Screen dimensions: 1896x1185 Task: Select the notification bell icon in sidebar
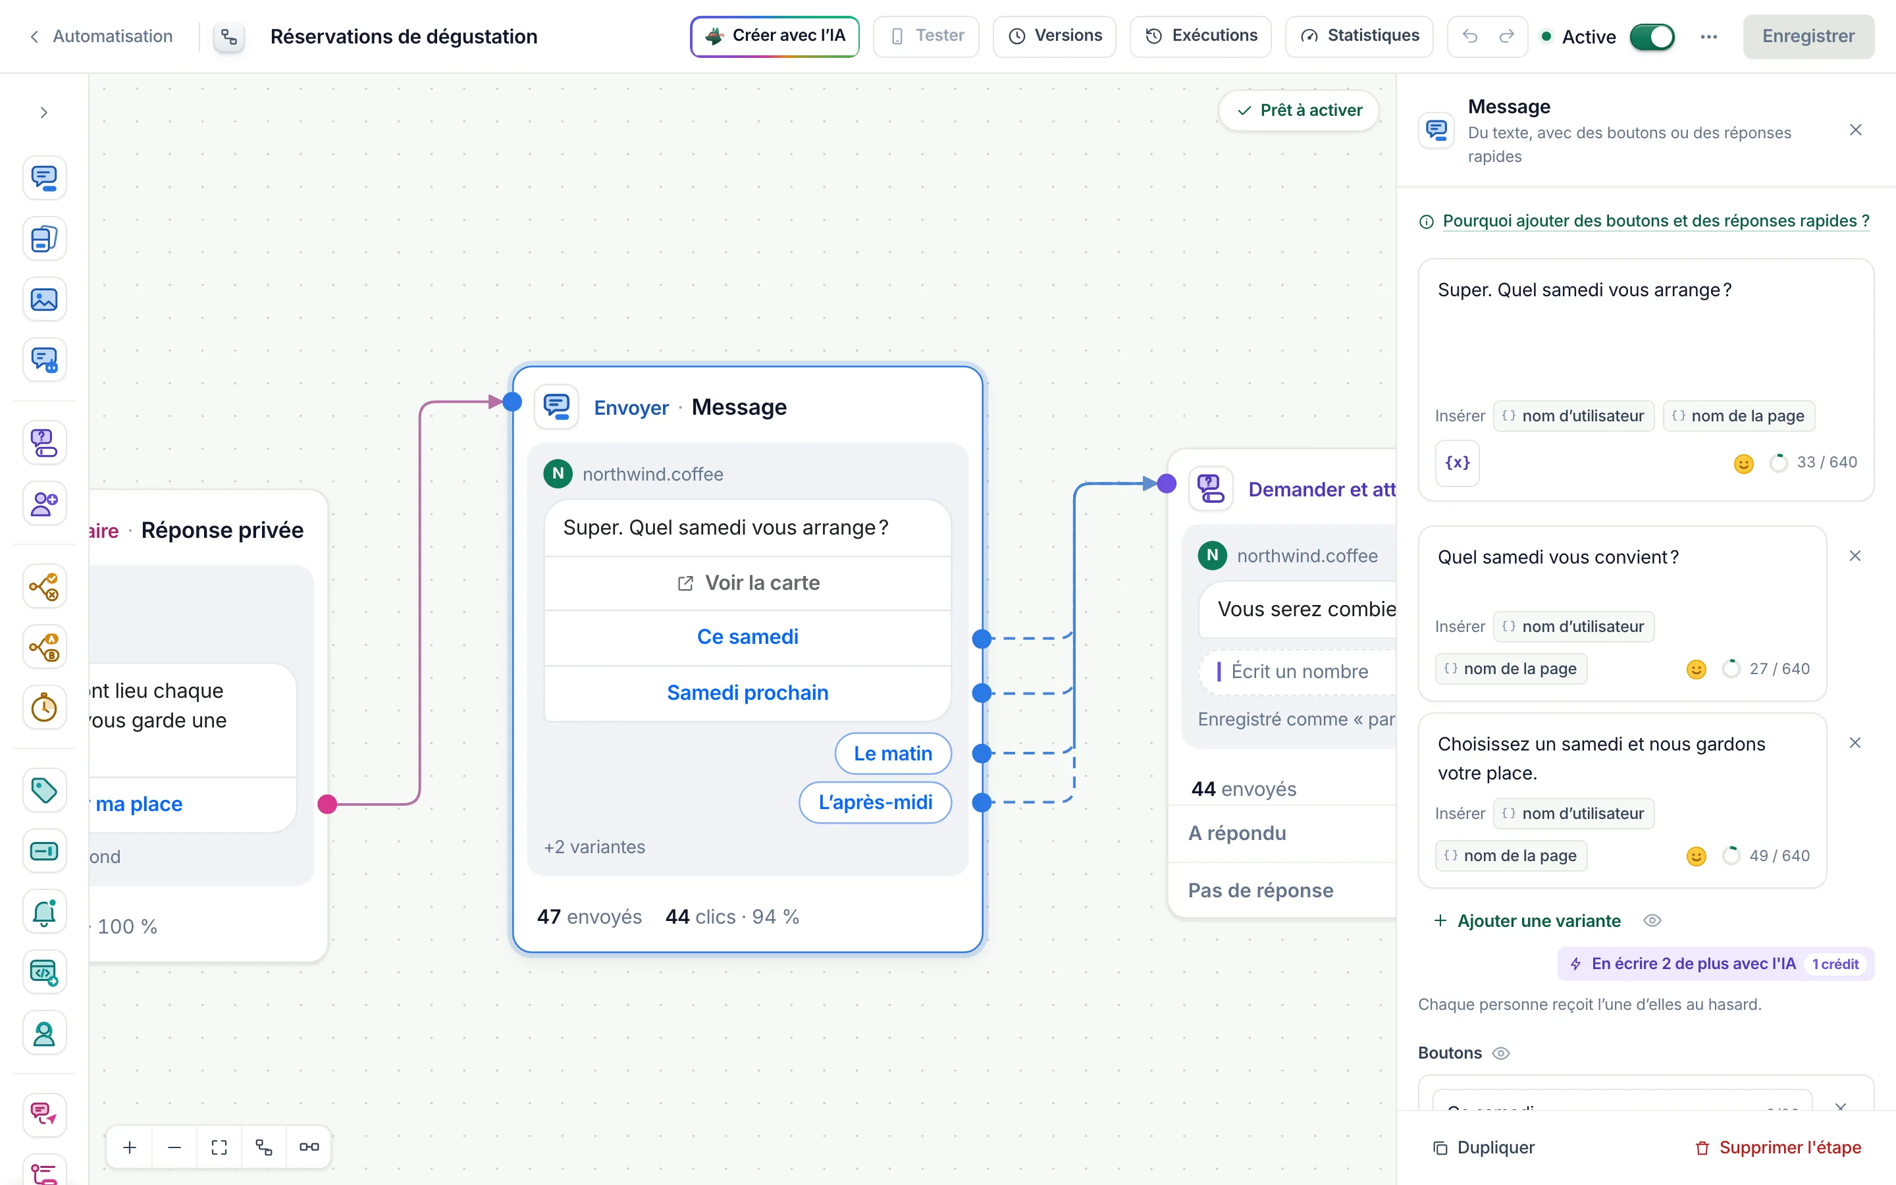pos(44,912)
